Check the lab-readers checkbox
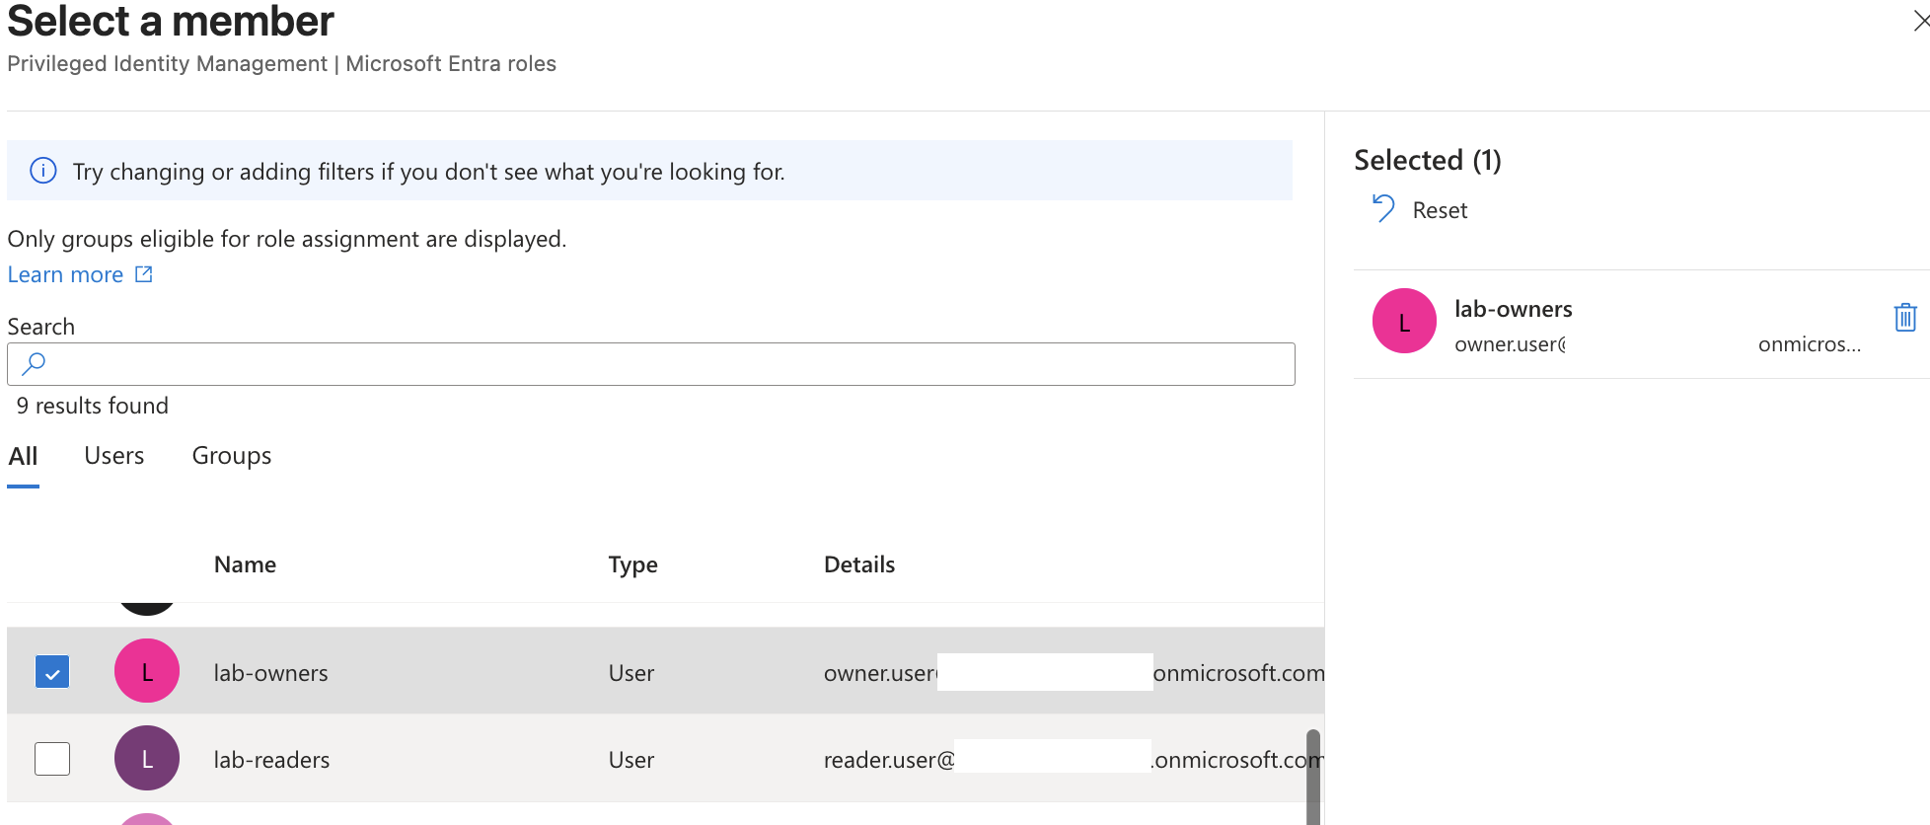 [x=52, y=759]
